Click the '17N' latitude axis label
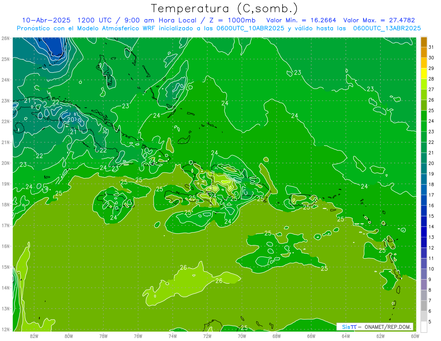This screenshot has height=341, width=441. point(5,225)
